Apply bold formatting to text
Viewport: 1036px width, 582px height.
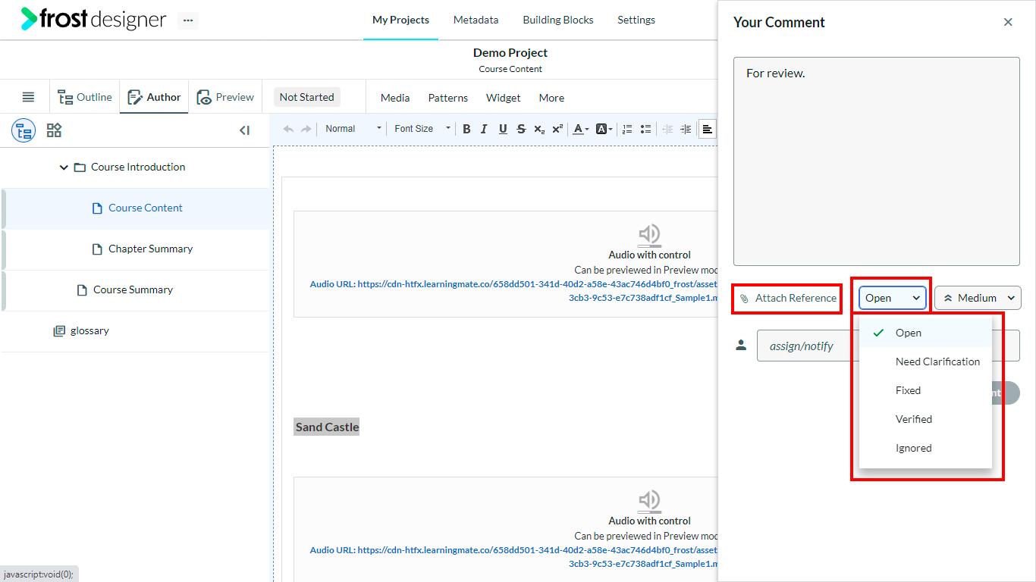466,129
